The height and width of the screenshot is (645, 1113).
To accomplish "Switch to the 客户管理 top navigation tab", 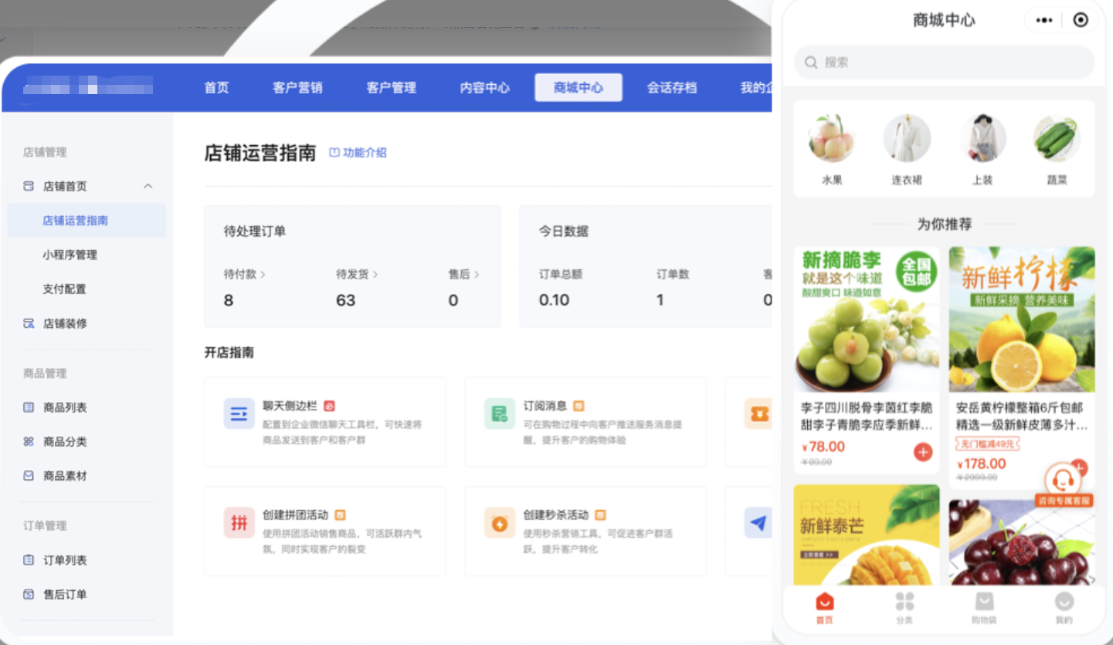I will (x=391, y=87).
